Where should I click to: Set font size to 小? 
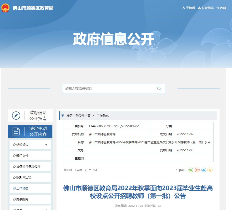(94, 170)
